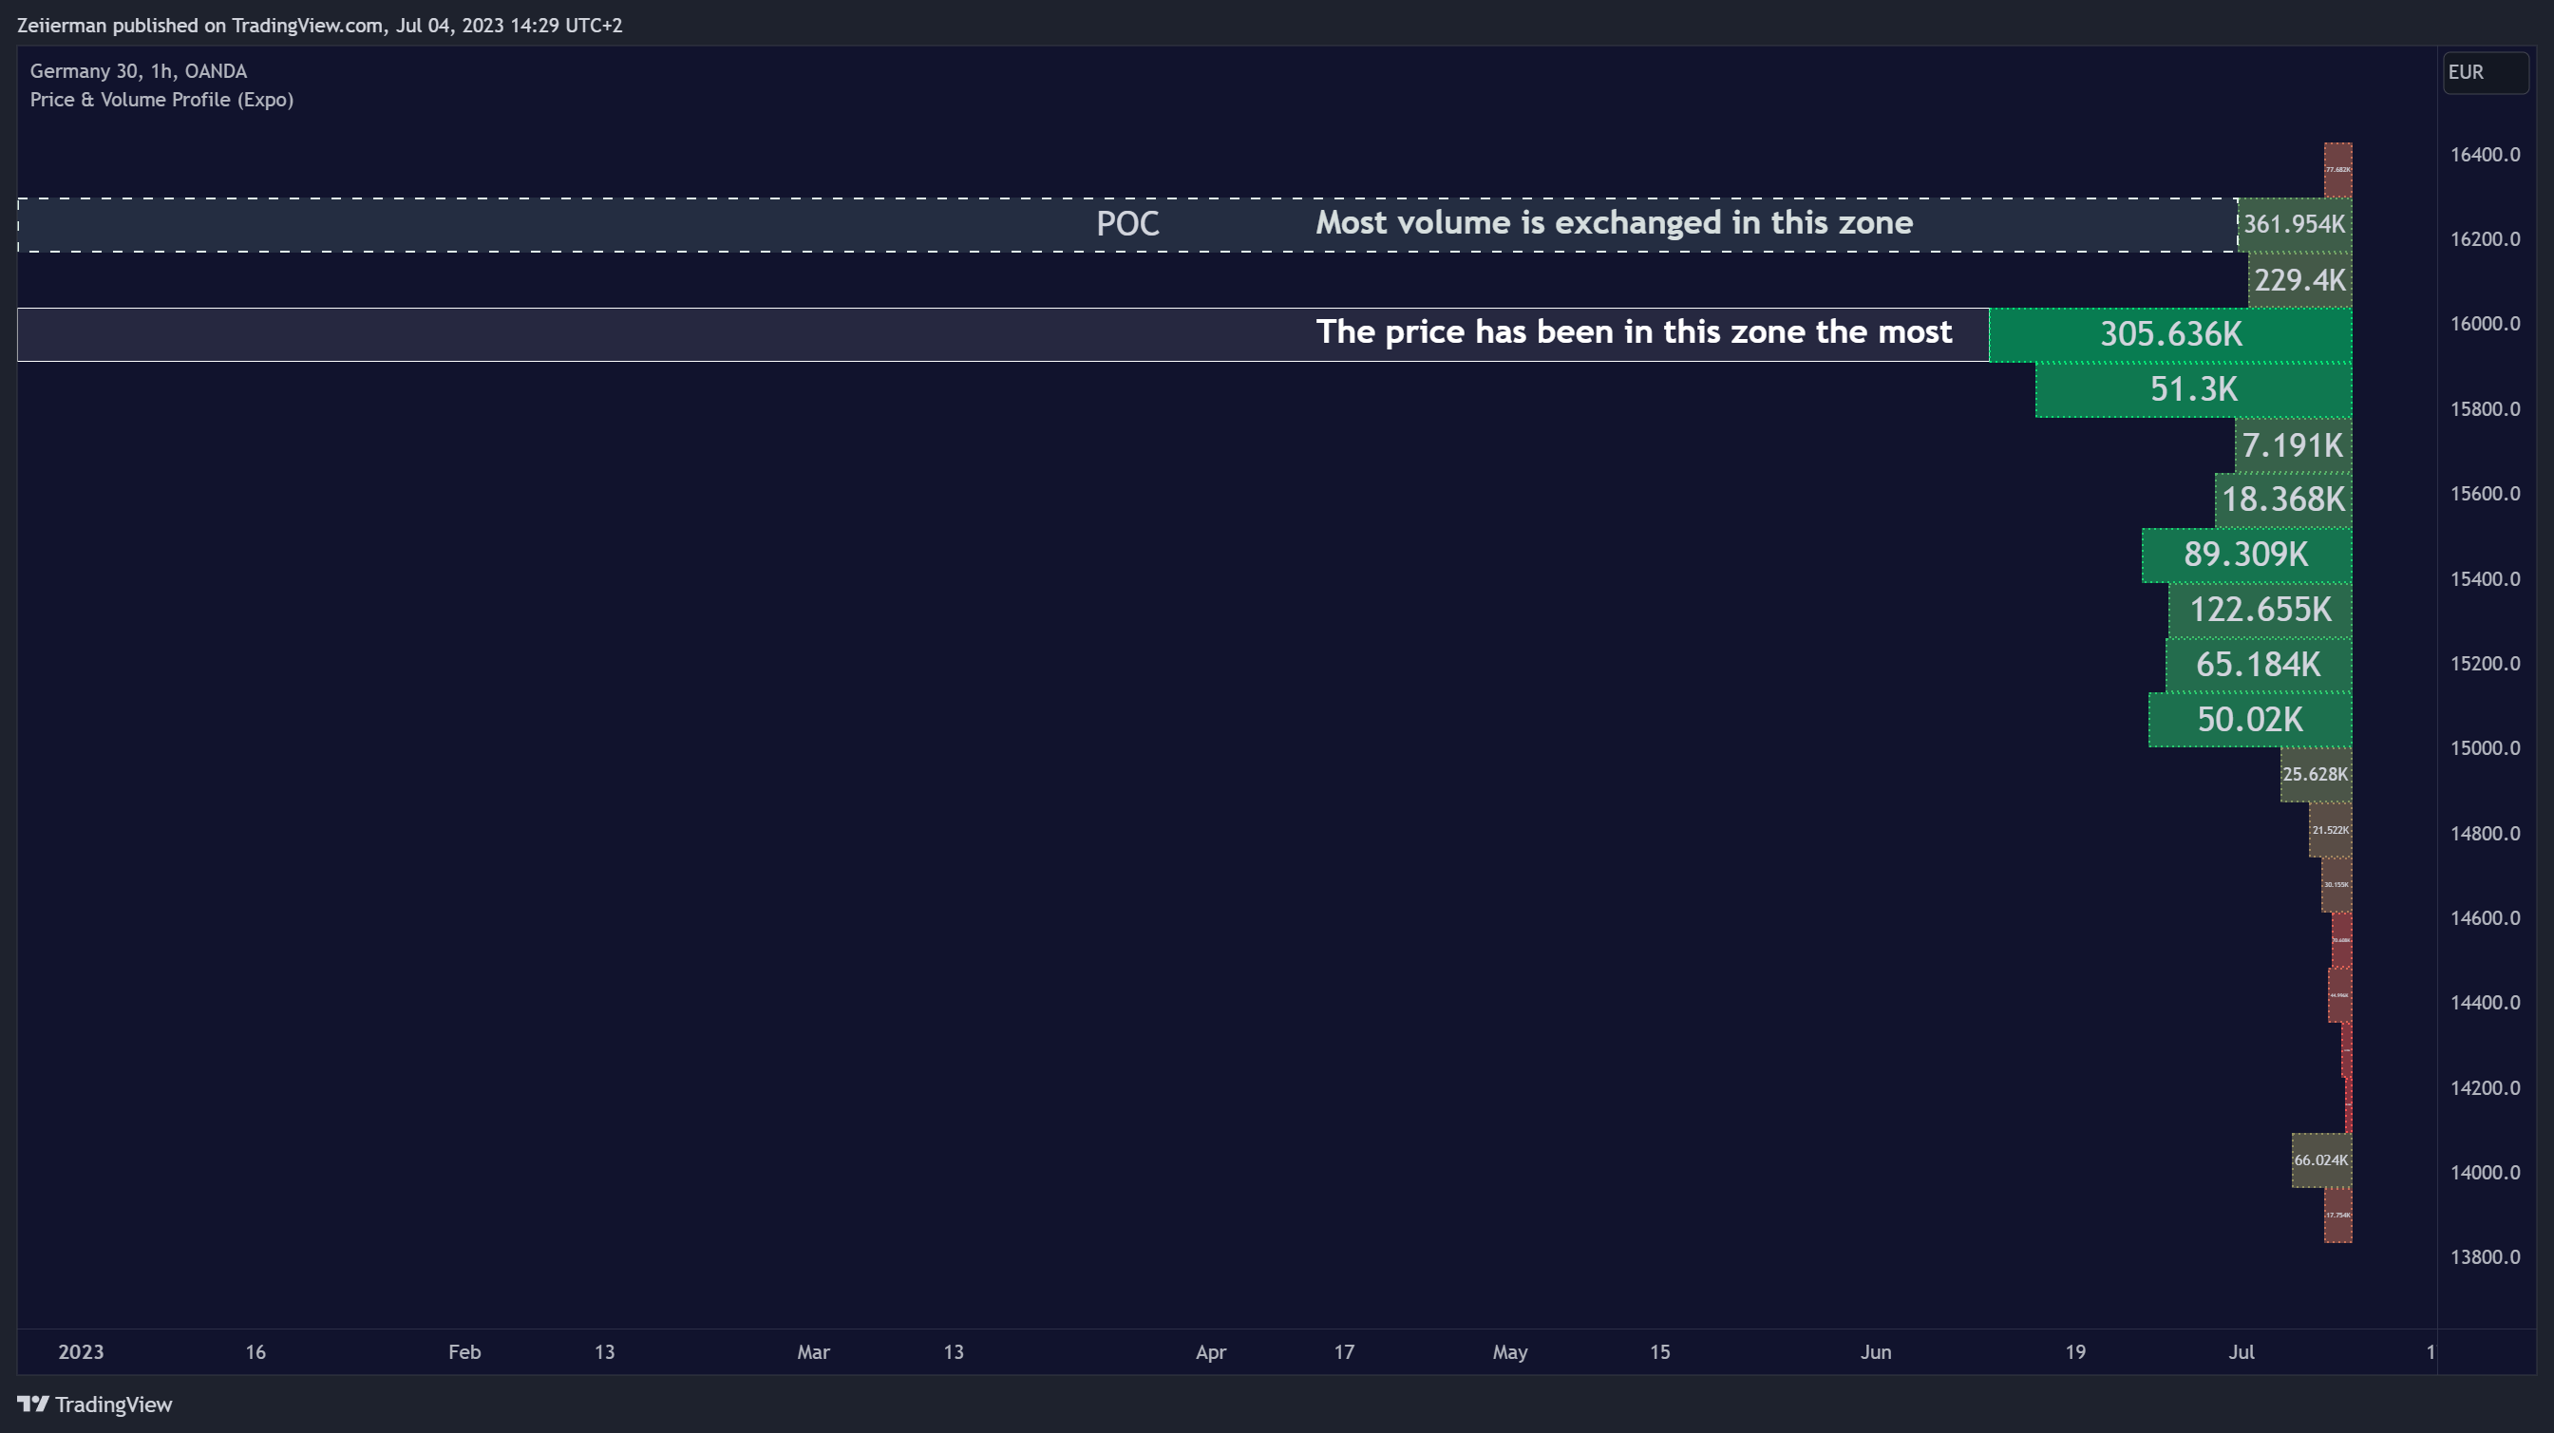Select the 50.02K volume bar
2554x1433 pixels.
[2250, 721]
